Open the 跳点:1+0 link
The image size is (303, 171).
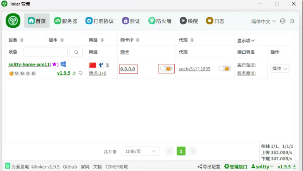pyautogui.click(x=98, y=73)
